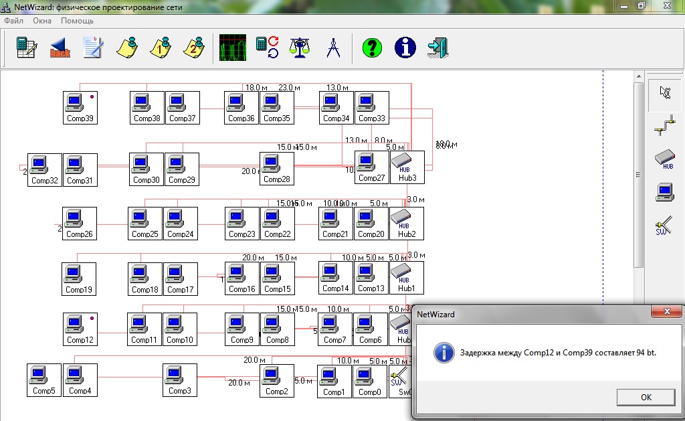Select the Comp7 computer node
The width and height of the screenshot is (685, 421).
pyautogui.click(x=335, y=329)
